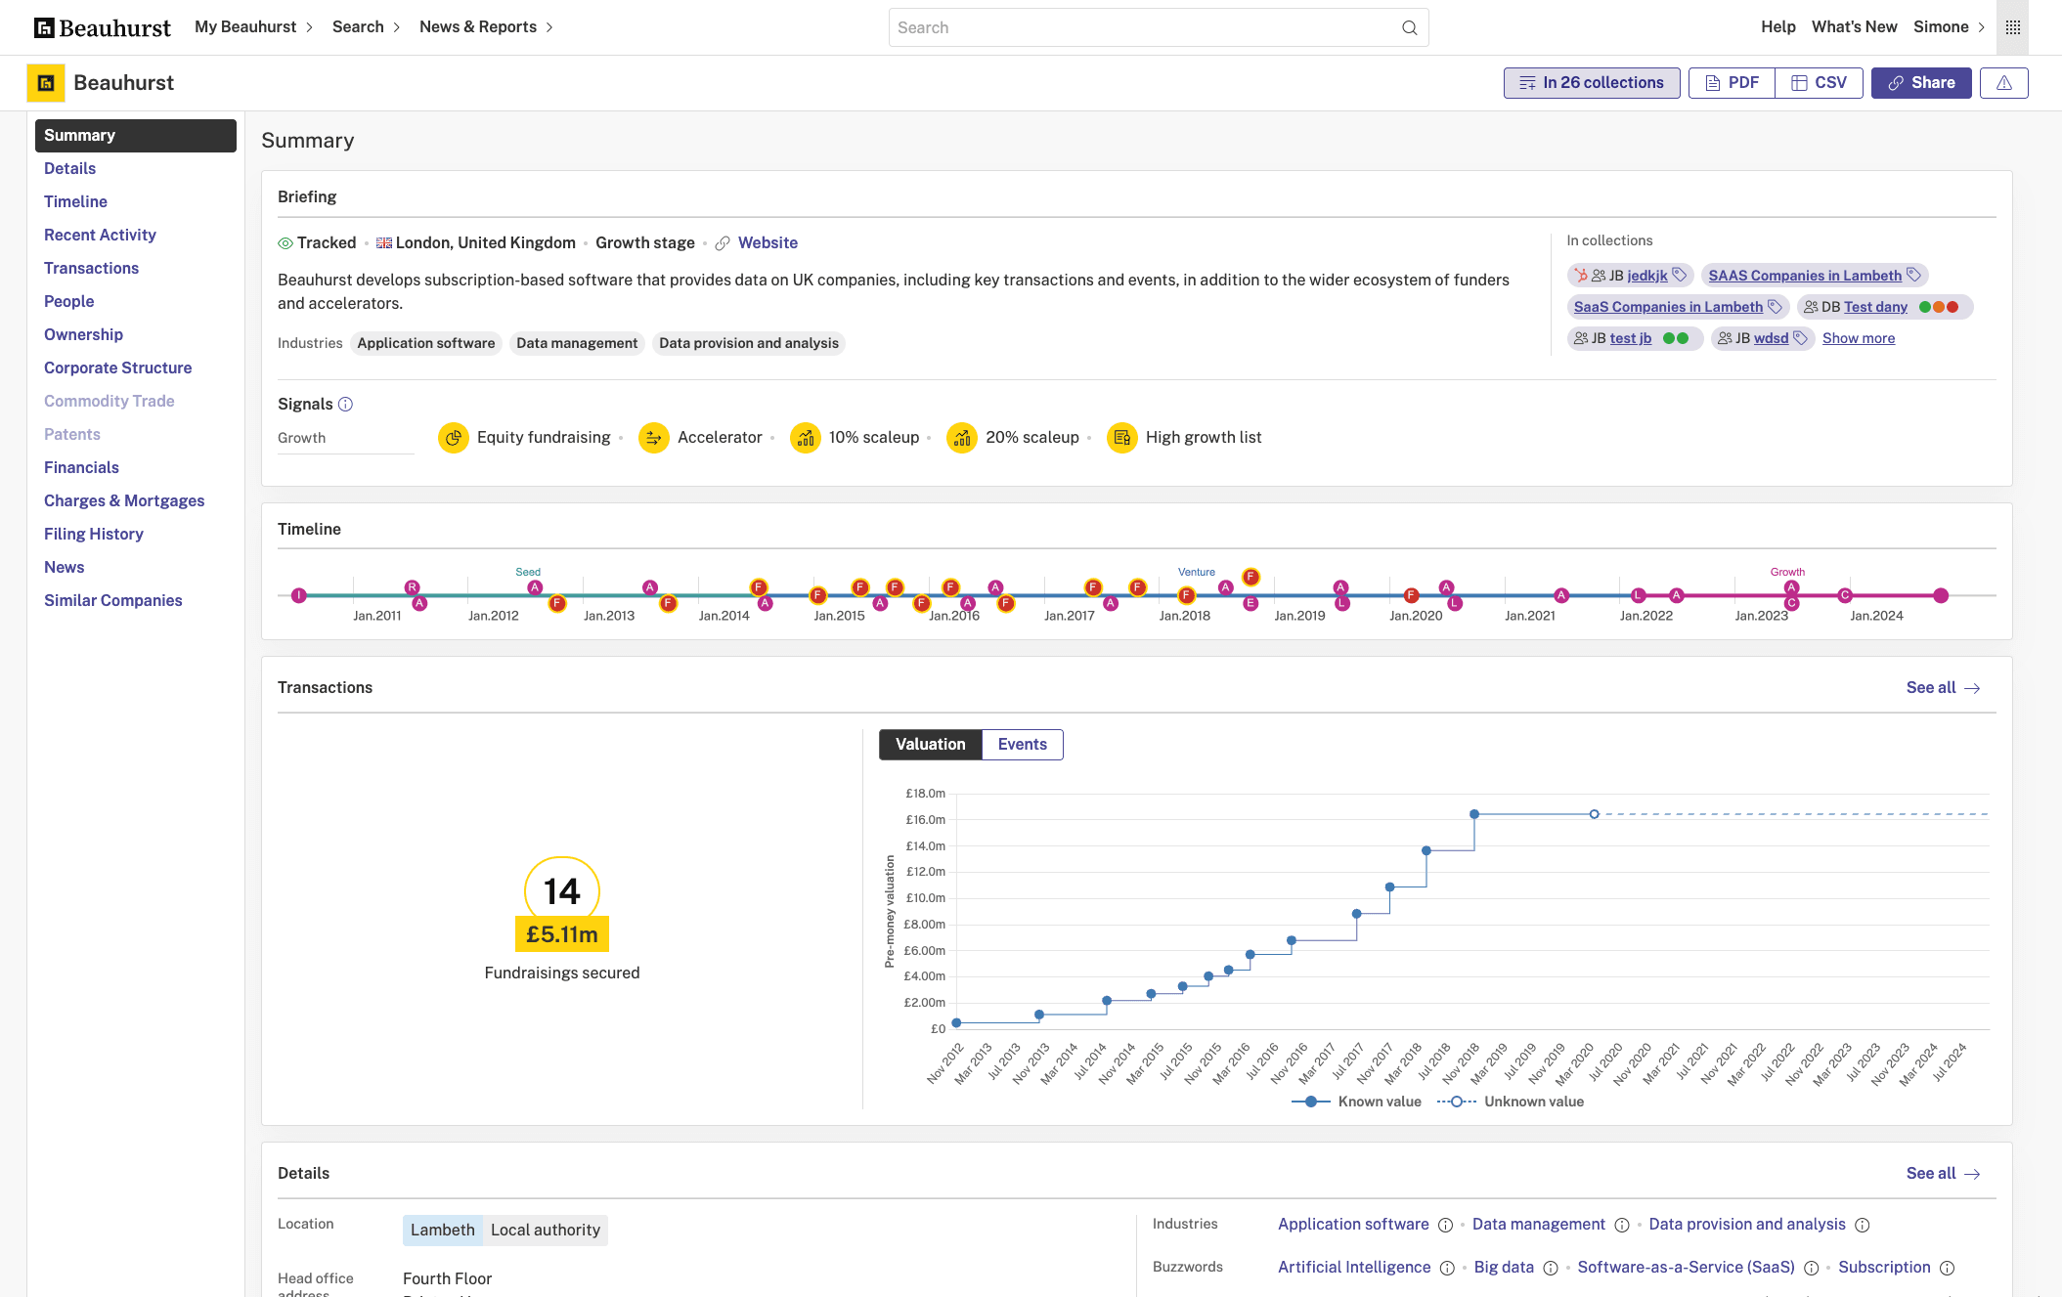Screen dimensions: 2062x1297
Task: Click the Tracked eye icon
Action: [285, 243]
